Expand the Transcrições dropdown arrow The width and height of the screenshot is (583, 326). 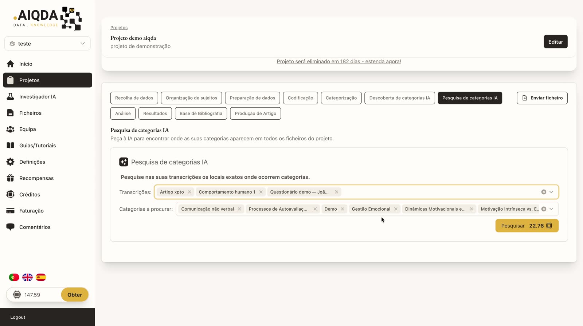point(551,192)
